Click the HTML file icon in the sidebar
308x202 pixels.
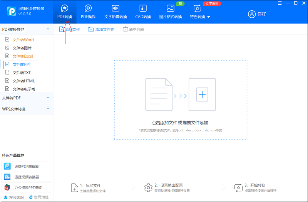coord(7,81)
